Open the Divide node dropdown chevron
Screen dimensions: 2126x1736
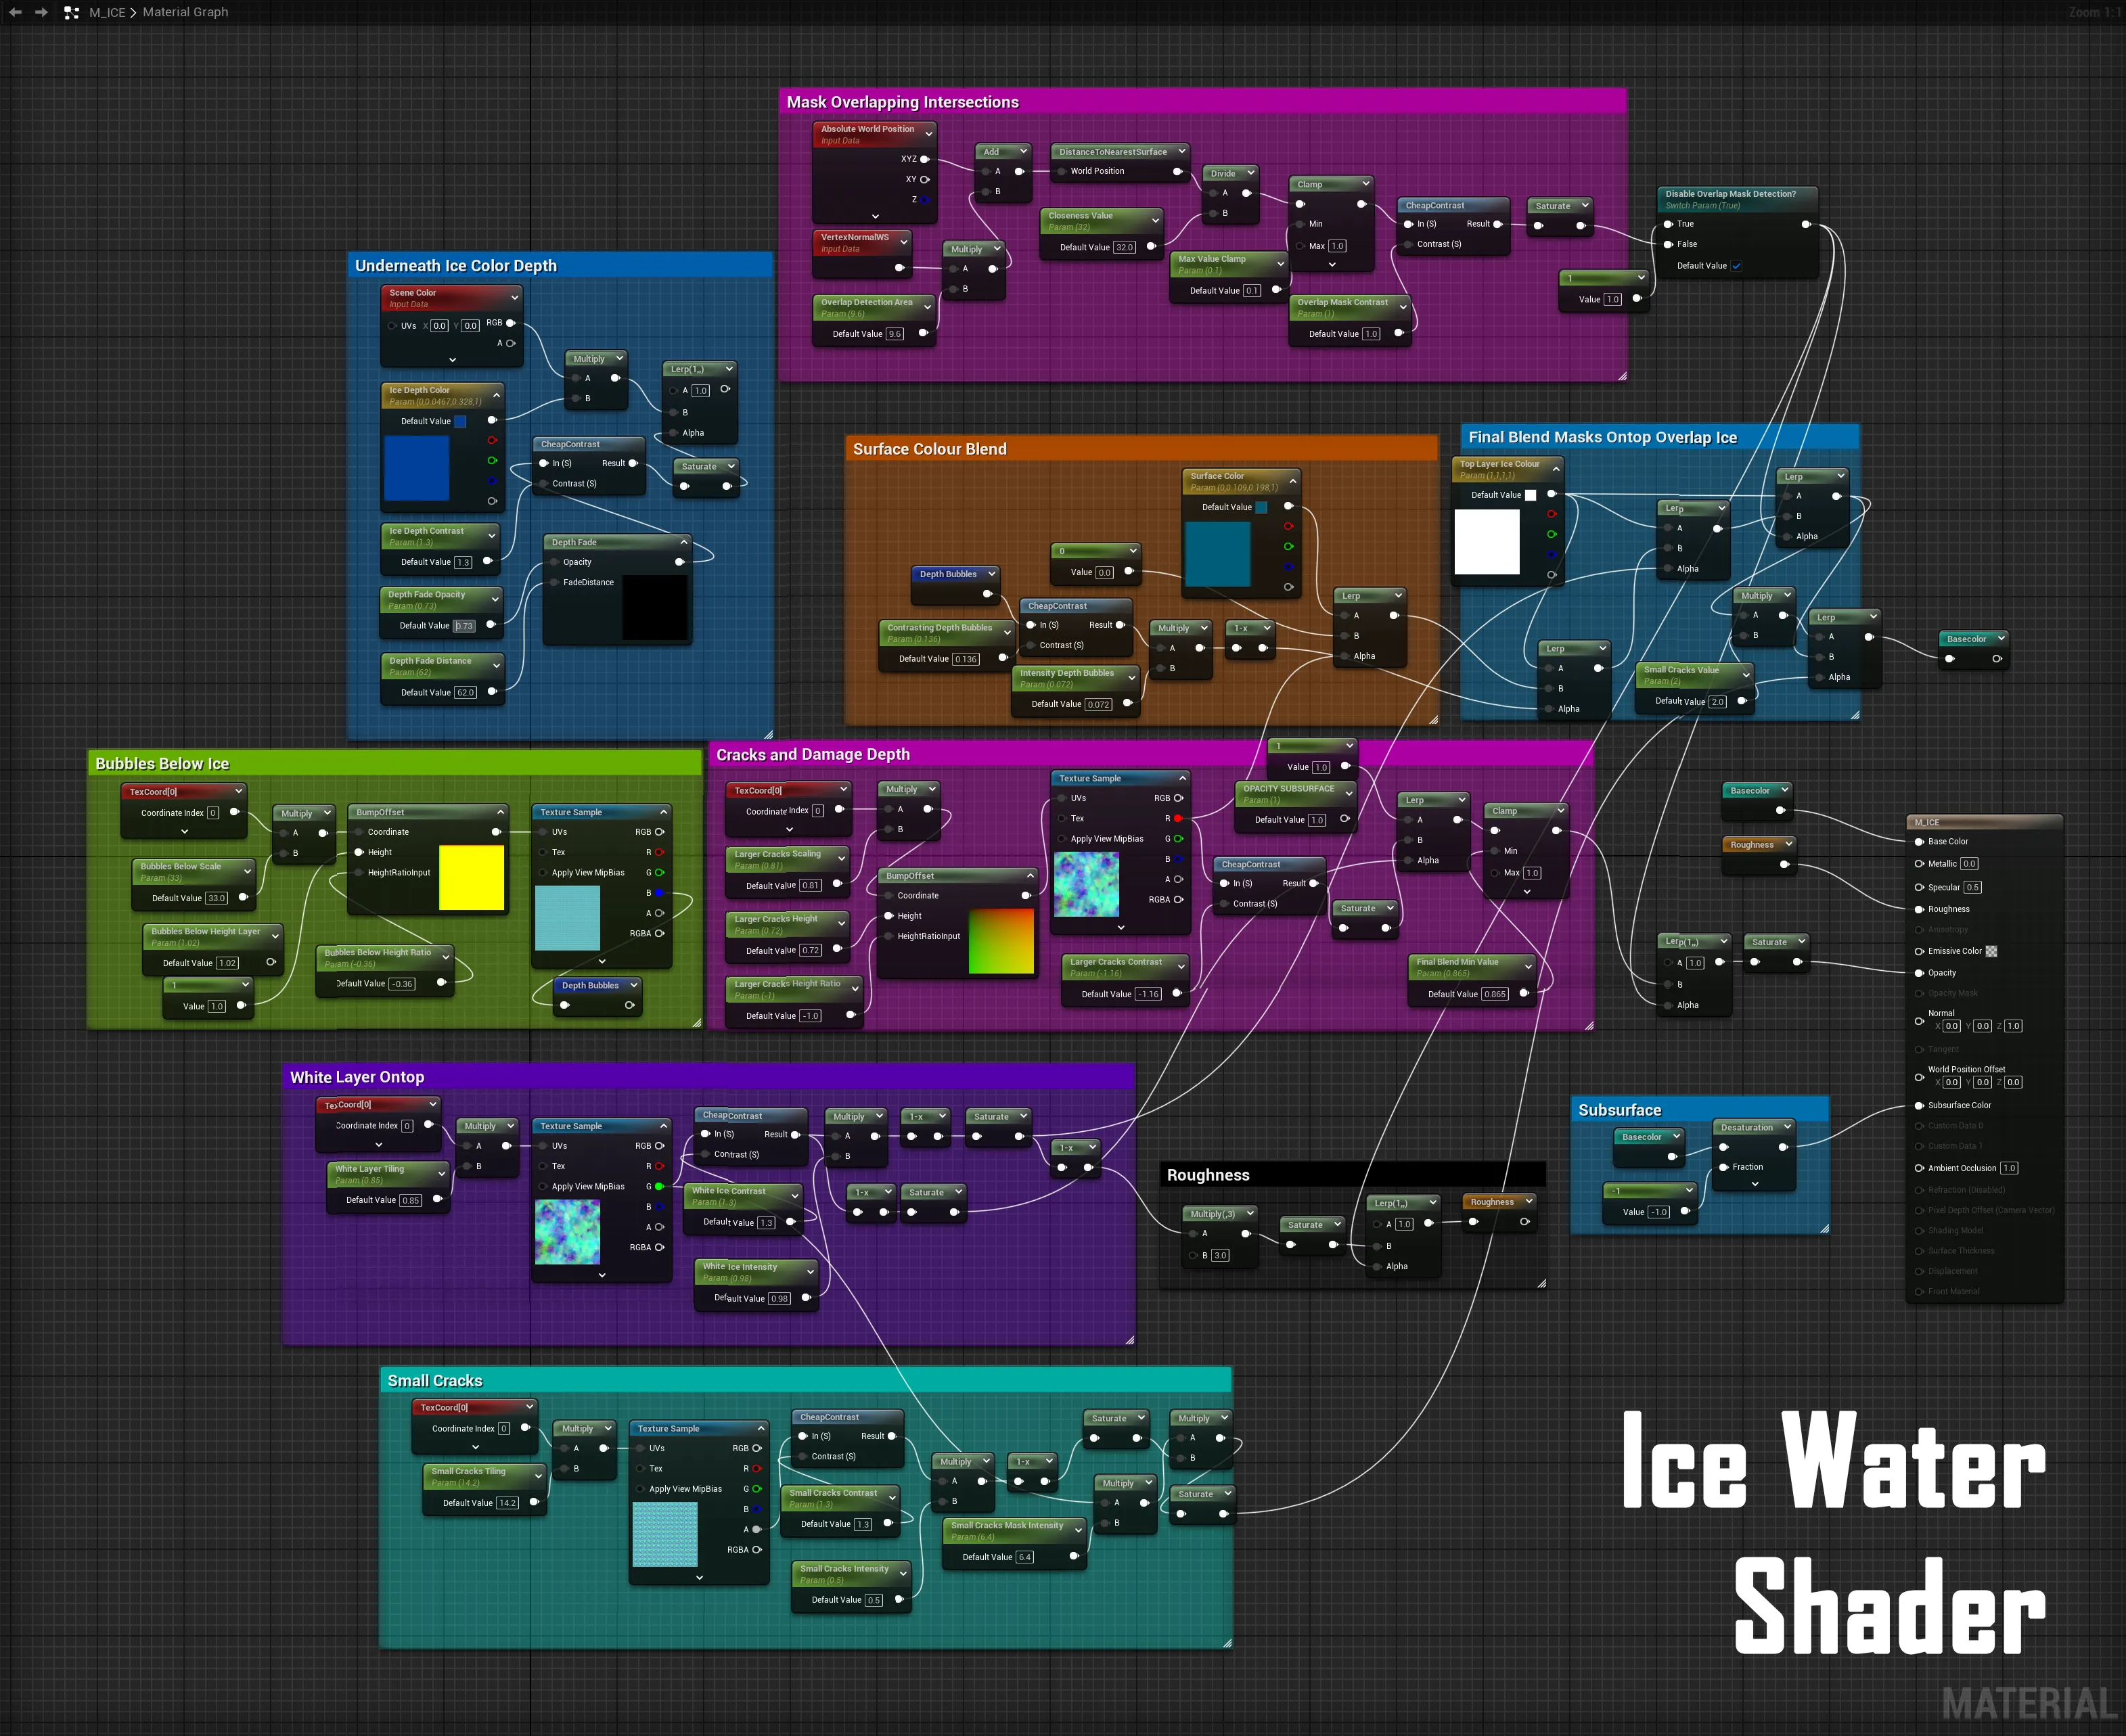pos(1250,173)
